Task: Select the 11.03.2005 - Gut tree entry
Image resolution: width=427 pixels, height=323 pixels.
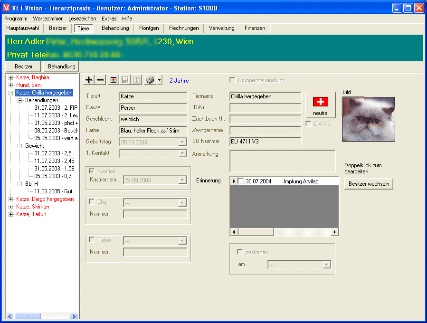Action: (x=53, y=191)
